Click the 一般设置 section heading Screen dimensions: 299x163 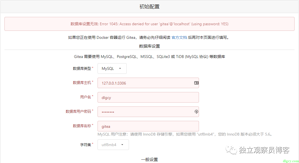[x=149, y=160]
